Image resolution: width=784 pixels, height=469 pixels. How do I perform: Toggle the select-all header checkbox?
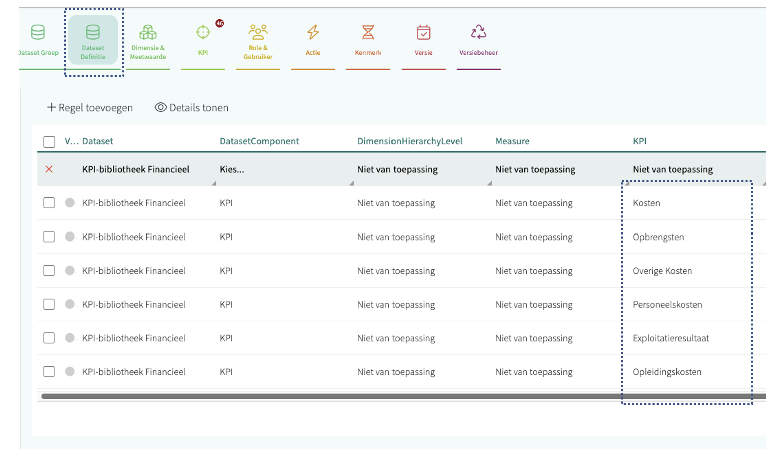[x=49, y=142]
